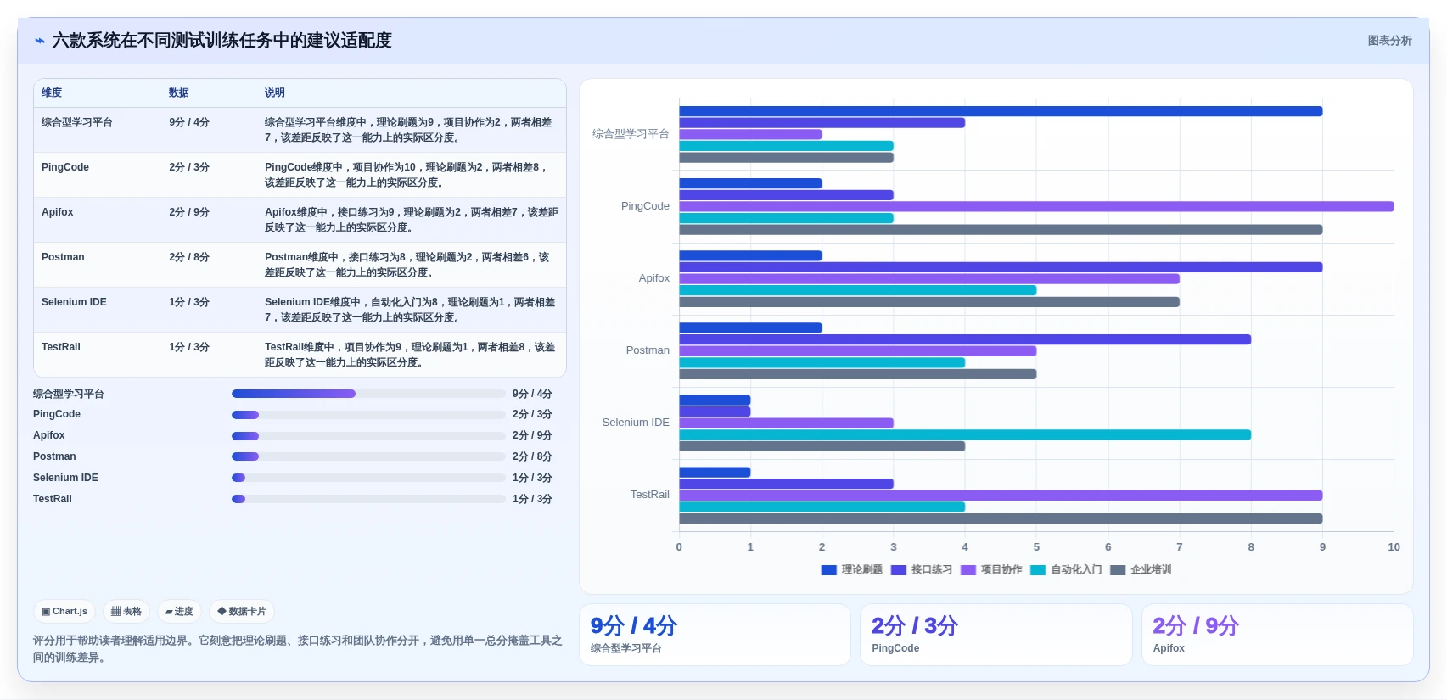Viewport: 1447px width, 700px height.
Task: Click the Selenium IDE y-axis label
Action: [x=636, y=423]
